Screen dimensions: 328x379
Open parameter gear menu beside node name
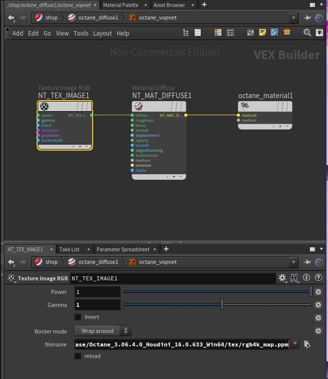click(282, 278)
